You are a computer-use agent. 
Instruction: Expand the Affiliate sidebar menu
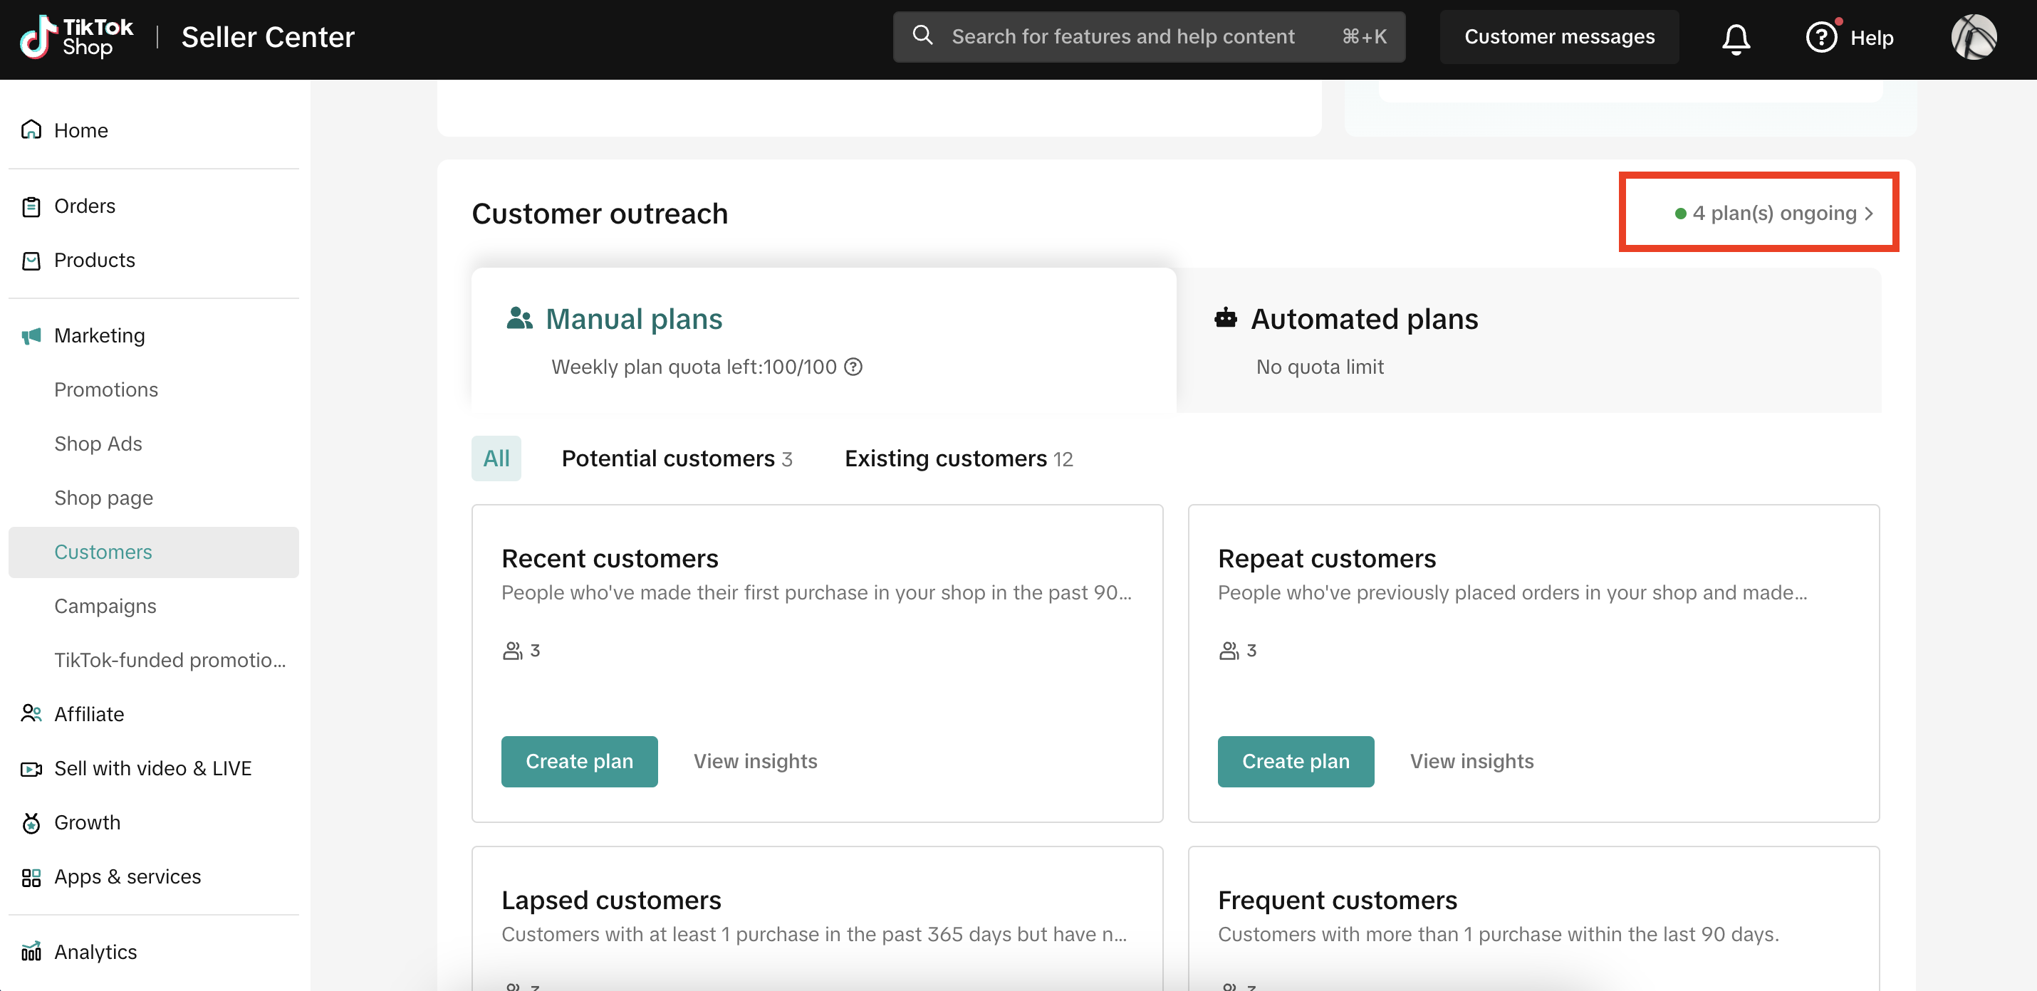tap(88, 713)
